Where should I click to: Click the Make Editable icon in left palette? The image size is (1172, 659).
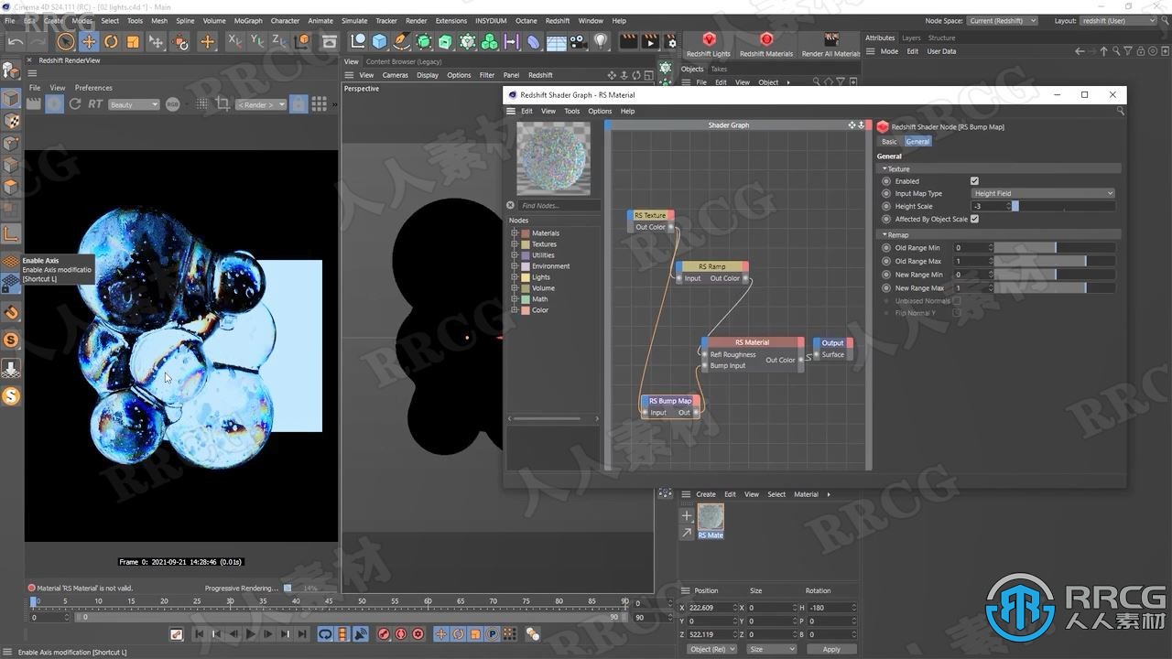[x=10, y=70]
